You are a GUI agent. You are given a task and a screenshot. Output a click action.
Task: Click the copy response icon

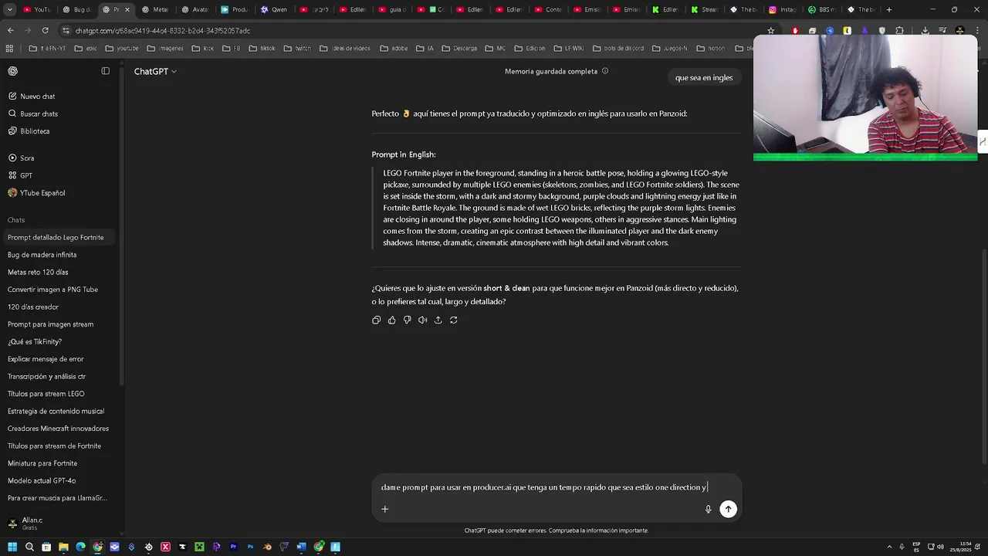376,320
